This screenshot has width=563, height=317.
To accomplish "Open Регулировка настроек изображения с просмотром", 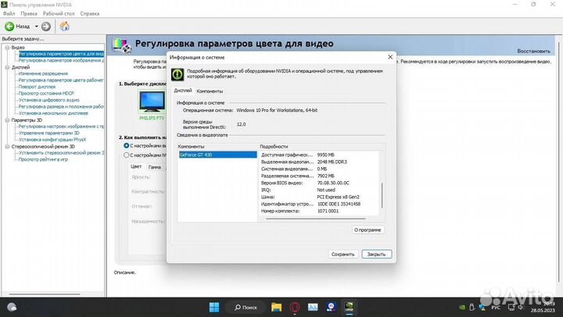I will pyautogui.click(x=61, y=126).
